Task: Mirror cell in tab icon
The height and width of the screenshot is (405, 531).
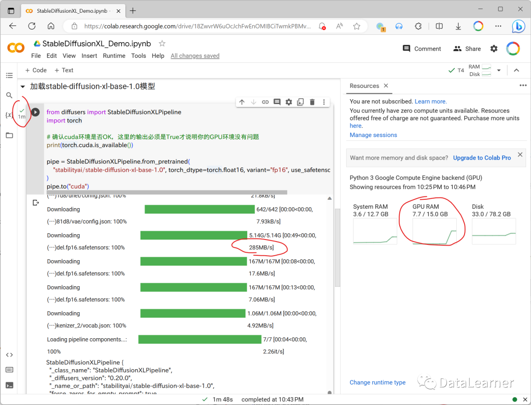Action: (300, 102)
